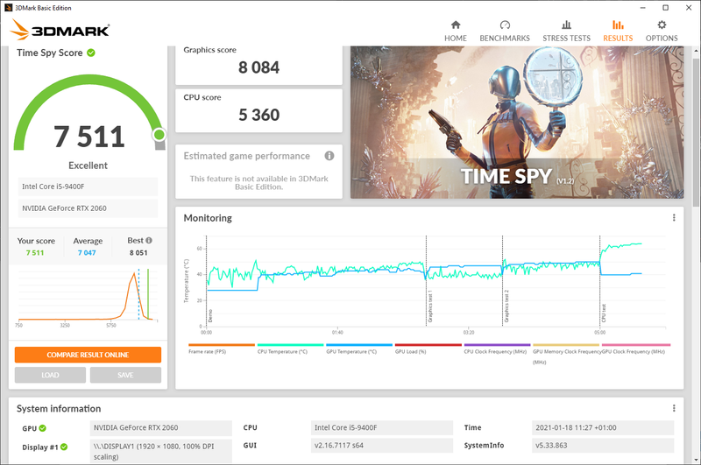Select the BENCHMARKS tab label
Viewport: 701px width, 465px height.
pyautogui.click(x=505, y=39)
